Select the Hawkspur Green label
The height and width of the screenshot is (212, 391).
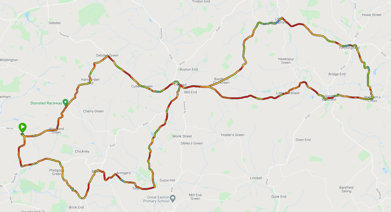tap(286, 61)
